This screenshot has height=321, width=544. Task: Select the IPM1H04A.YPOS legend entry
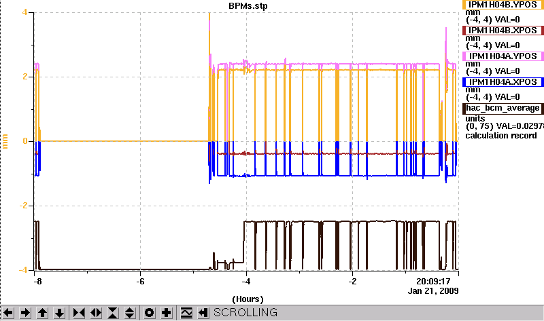point(503,56)
